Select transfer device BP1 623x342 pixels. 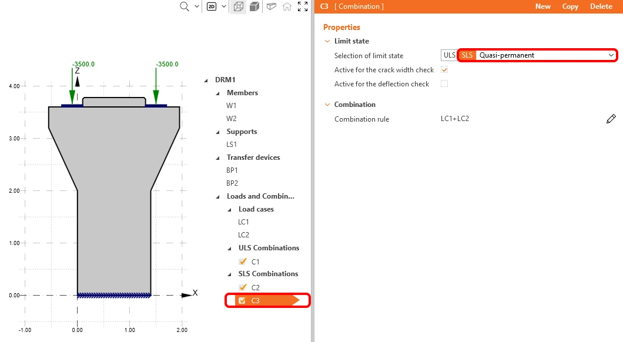point(232,170)
